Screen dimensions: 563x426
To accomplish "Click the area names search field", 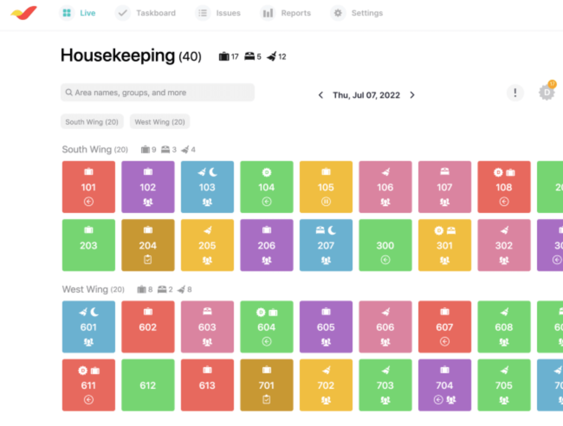I will click(158, 93).
